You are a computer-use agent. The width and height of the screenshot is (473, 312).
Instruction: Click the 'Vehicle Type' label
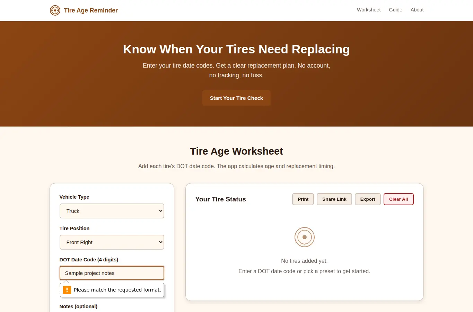[x=74, y=197]
